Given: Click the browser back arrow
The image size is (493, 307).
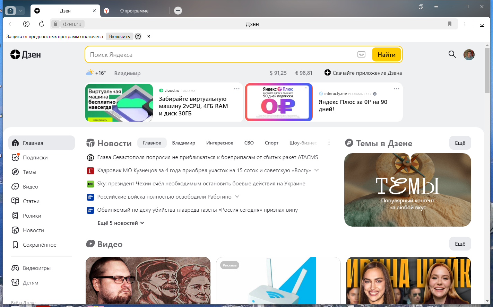Looking at the screenshot, I should pyautogui.click(x=11, y=24).
